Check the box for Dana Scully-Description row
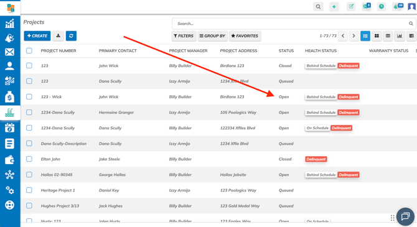 [29, 143]
